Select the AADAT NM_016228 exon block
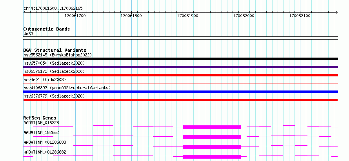This screenshot has width=349, height=161. (212, 127)
